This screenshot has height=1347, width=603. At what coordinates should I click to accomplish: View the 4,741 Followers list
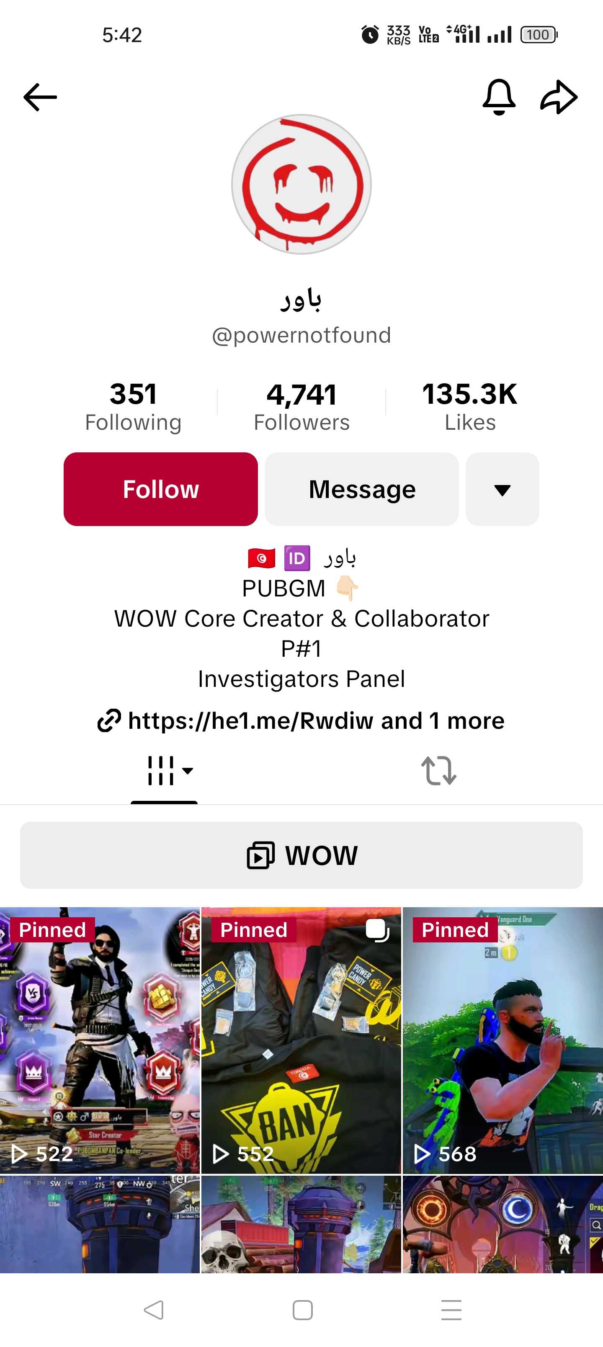302,407
